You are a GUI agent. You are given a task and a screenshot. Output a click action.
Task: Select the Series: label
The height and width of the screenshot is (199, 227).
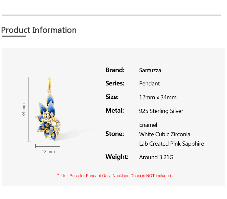tap(115, 83)
